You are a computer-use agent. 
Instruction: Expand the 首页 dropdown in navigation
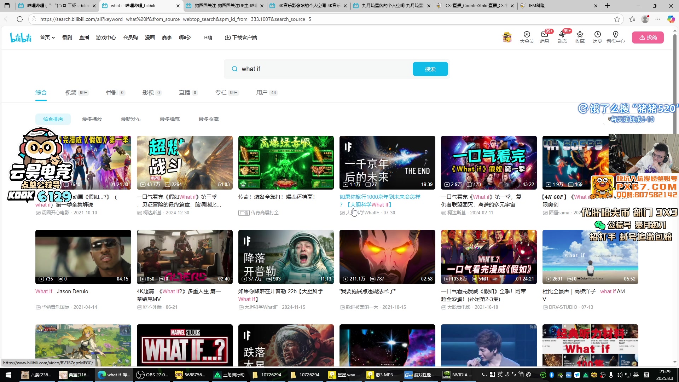coord(47,37)
